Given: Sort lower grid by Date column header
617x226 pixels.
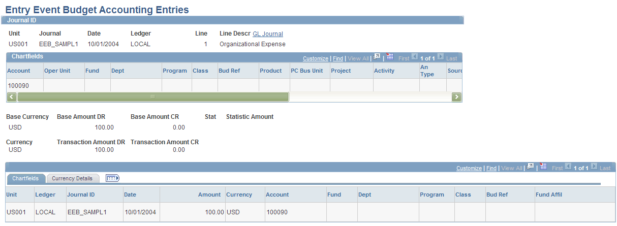Looking at the screenshot, I should coord(131,195).
